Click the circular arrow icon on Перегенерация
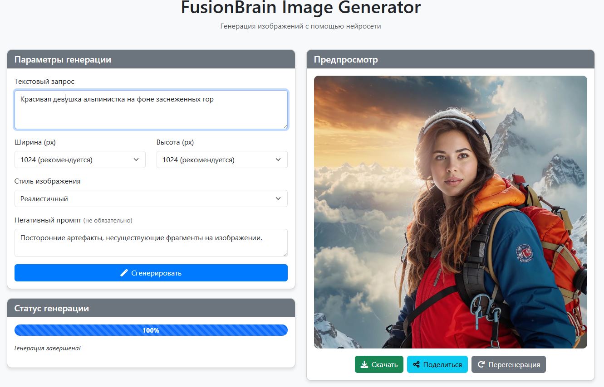Screen dimensions: 604x387 [481, 365]
